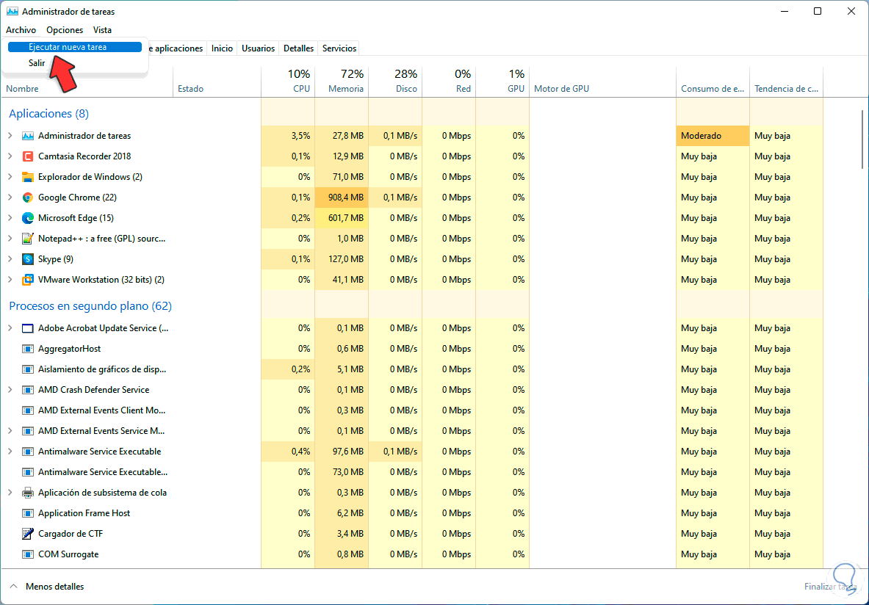Screen dimensions: 869x605
Task: Click the Finalizar tarea button
Action: pyautogui.click(x=830, y=587)
